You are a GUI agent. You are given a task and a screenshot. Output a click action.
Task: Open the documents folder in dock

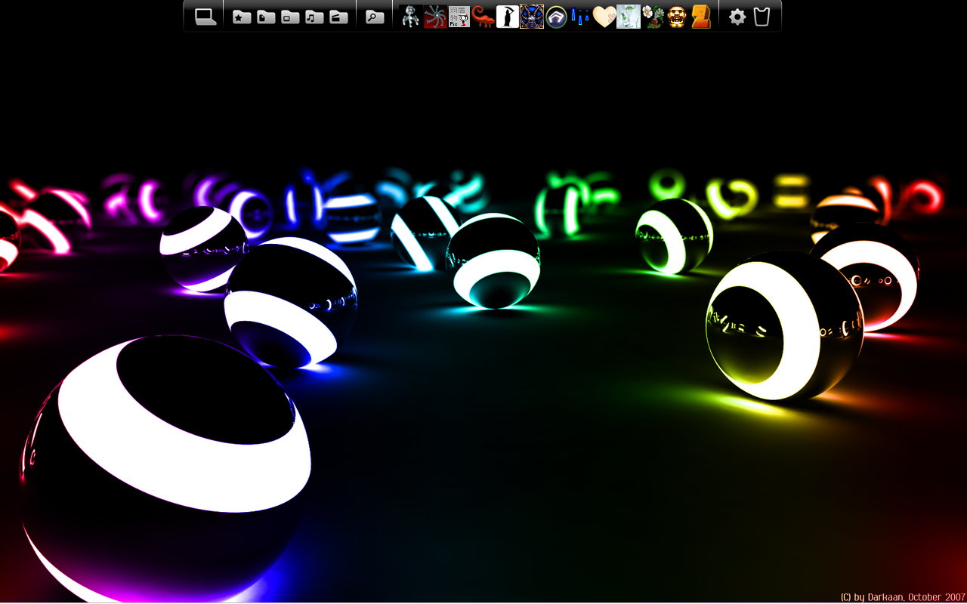[266, 17]
